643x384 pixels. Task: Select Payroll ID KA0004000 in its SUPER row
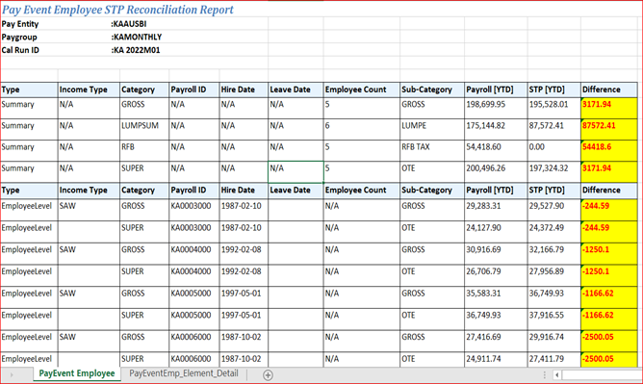[194, 275]
